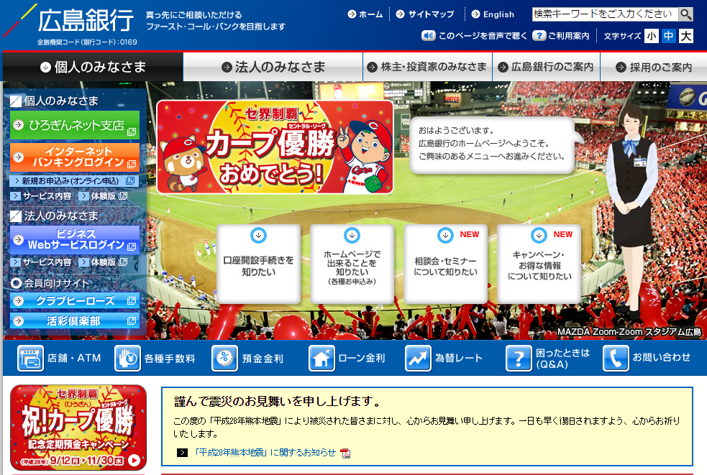Set text size to large (大)
The height and width of the screenshot is (475, 707).
tap(686, 36)
